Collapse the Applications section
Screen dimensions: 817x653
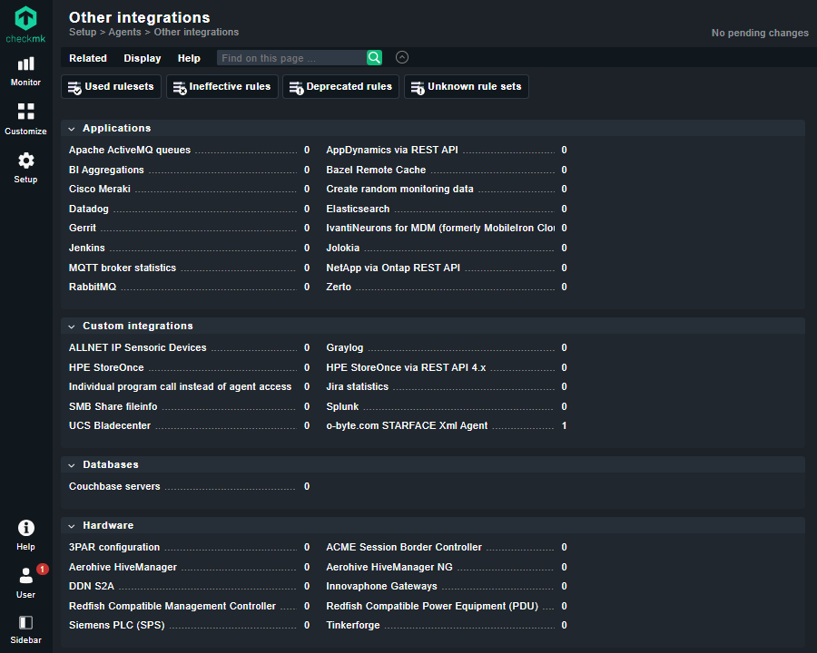click(72, 129)
